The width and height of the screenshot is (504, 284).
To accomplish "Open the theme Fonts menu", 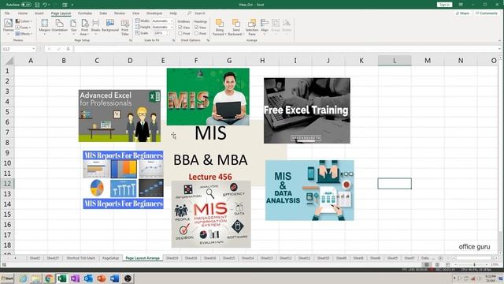I will tap(23, 28).
